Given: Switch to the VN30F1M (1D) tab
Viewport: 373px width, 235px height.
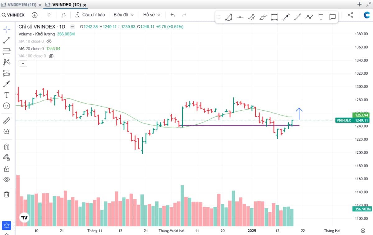Looking at the screenshot, I should (x=21, y=5).
